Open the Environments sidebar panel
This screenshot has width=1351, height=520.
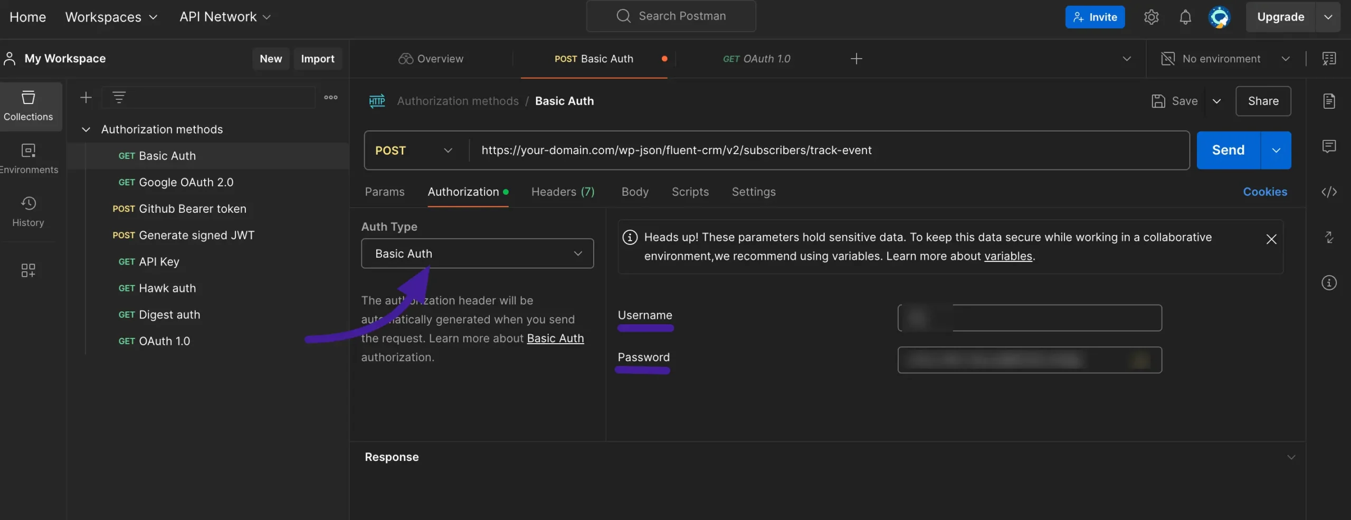28,159
